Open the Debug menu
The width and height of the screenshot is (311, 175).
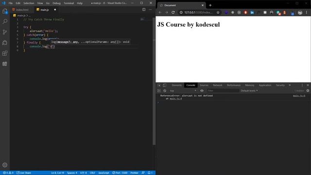pos(56,3)
